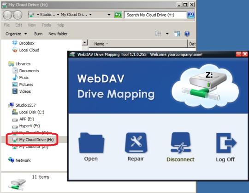249x193 pixels.
Task: Click the details pane drive icon
Action: 17,184
